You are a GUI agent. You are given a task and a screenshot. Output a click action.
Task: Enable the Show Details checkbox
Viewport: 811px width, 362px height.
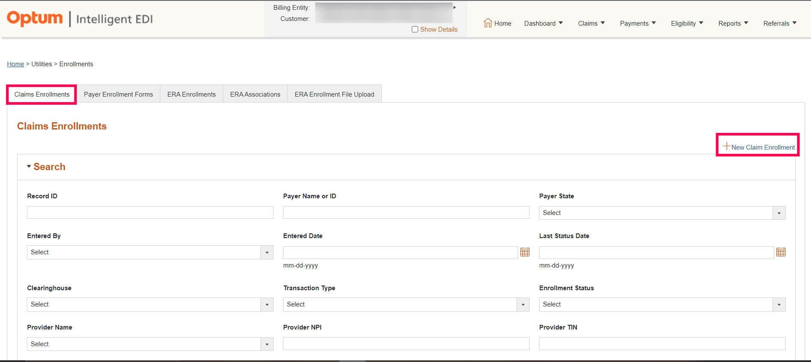415,29
